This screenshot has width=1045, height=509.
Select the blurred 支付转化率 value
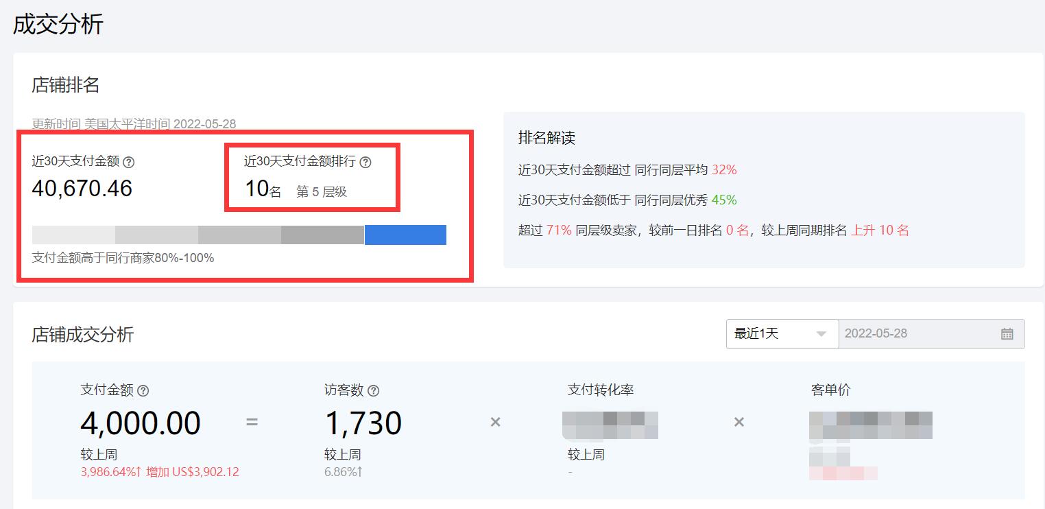(610, 425)
